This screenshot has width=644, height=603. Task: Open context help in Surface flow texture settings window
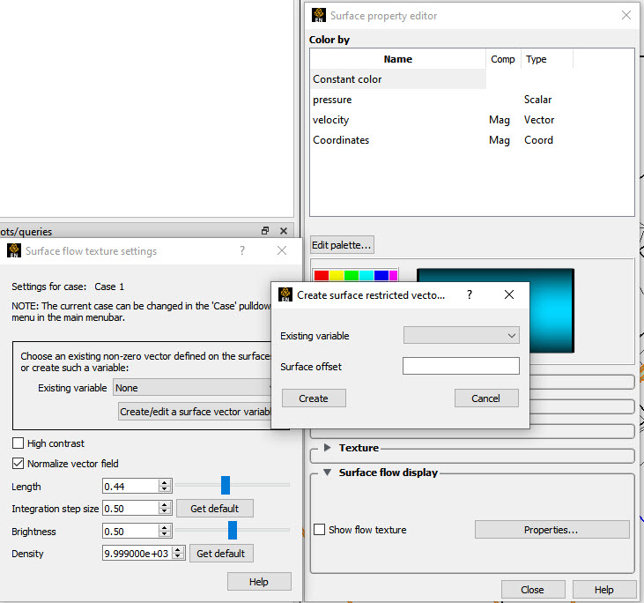[242, 250]
